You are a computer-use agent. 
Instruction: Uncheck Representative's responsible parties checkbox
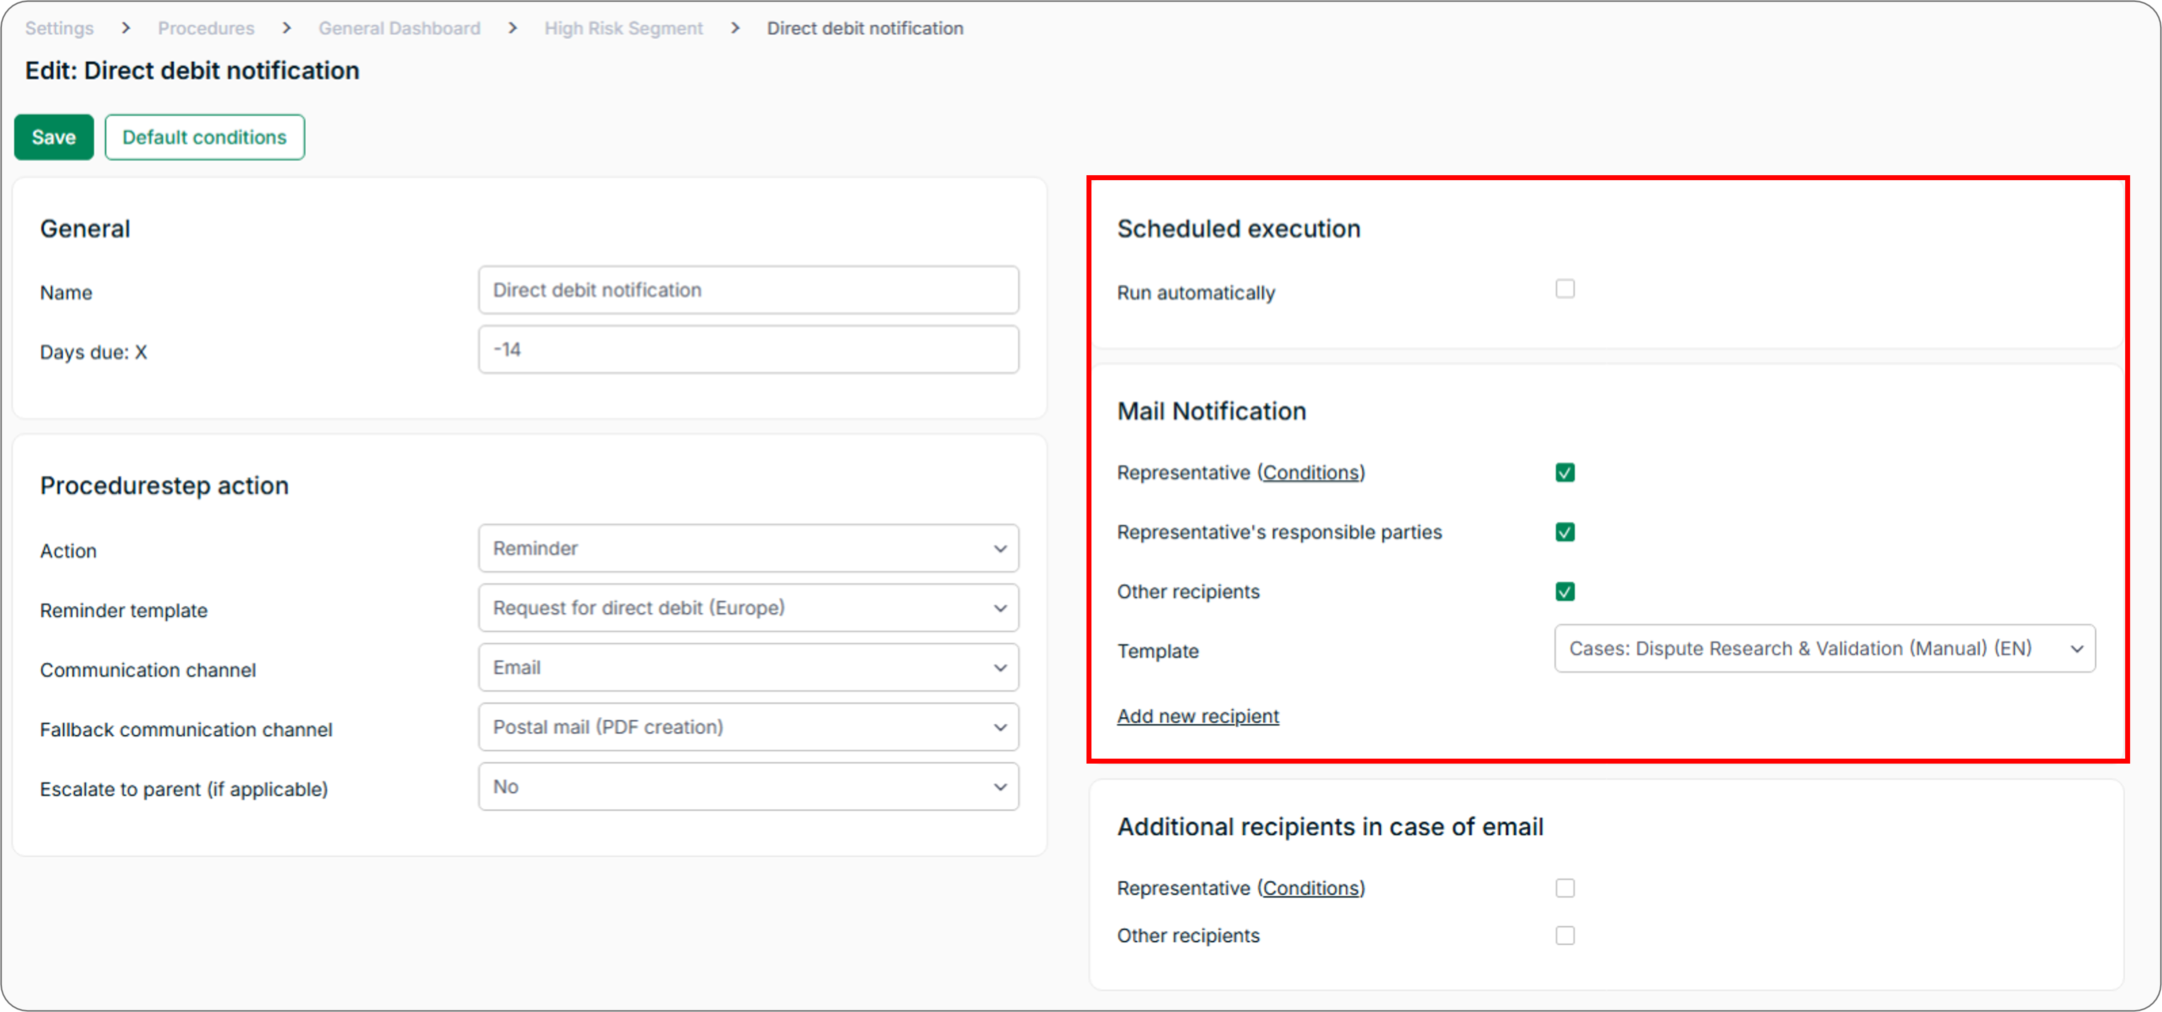pyautogui.click(x=1564, y=533)
